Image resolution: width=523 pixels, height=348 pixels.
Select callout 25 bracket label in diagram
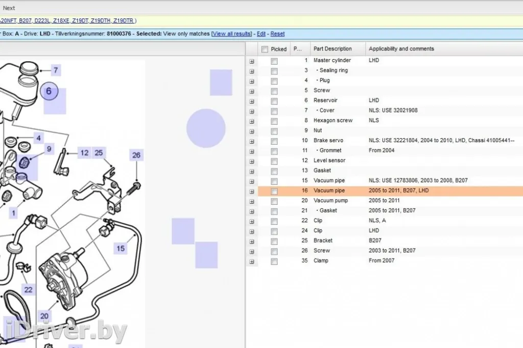coord(99,152)
